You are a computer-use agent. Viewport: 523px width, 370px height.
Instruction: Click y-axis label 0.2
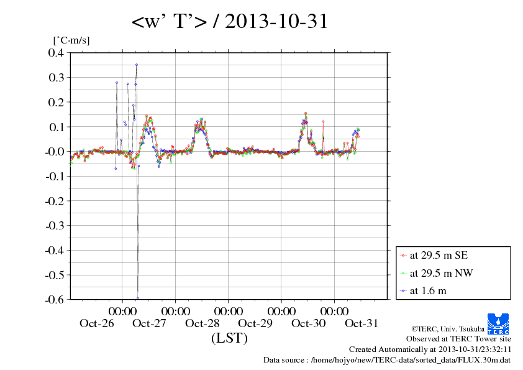(x=56, y=102)
